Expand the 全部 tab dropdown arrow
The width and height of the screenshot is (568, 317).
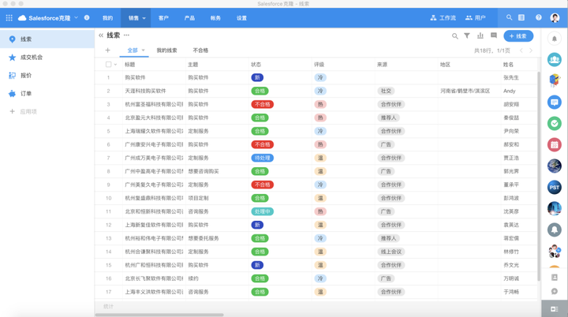tap(143, 50)
